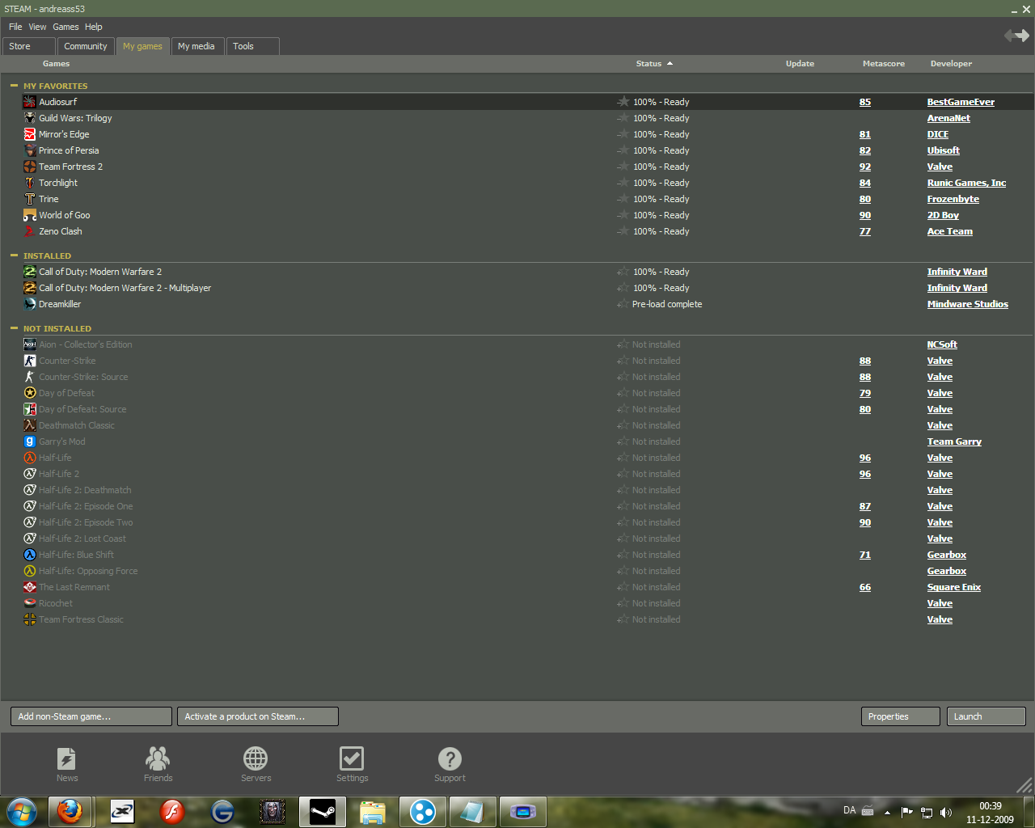Favorite Half-Life 2 using its star
This screenshot has width=1035, height=828.
click(623, 474)
